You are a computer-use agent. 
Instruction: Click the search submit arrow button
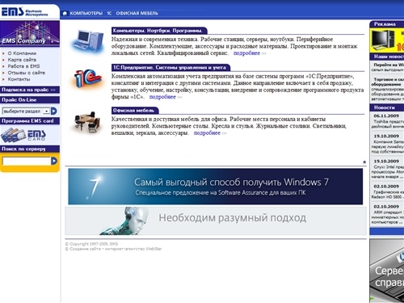tap(54, 161)
